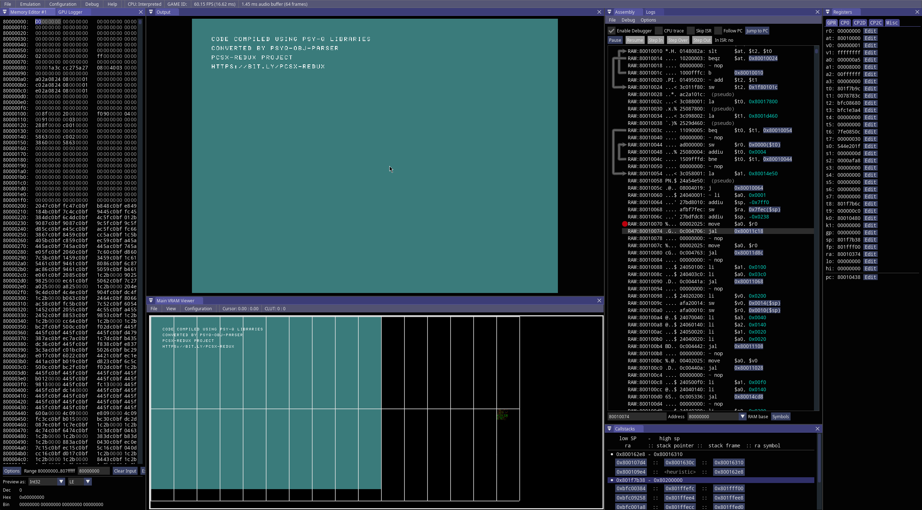Click stack frame value 0x801fff00
The width and height of the screenshot is (922, 510).
[x=729, y=488]
